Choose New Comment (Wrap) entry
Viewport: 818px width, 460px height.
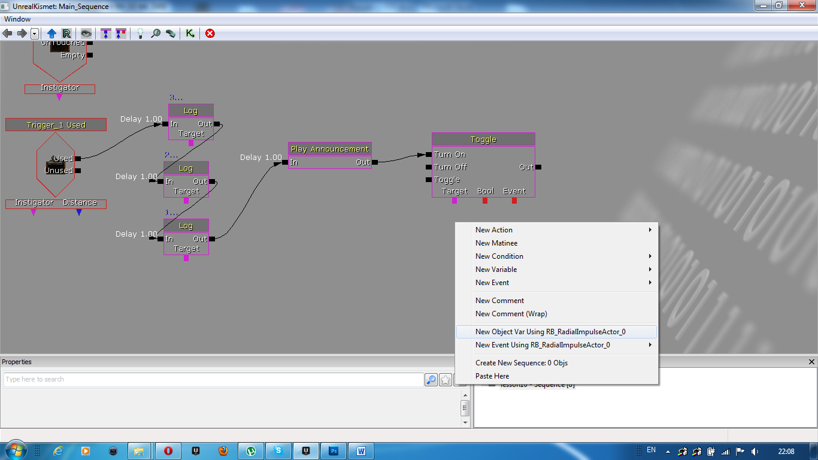pos(556,314)
